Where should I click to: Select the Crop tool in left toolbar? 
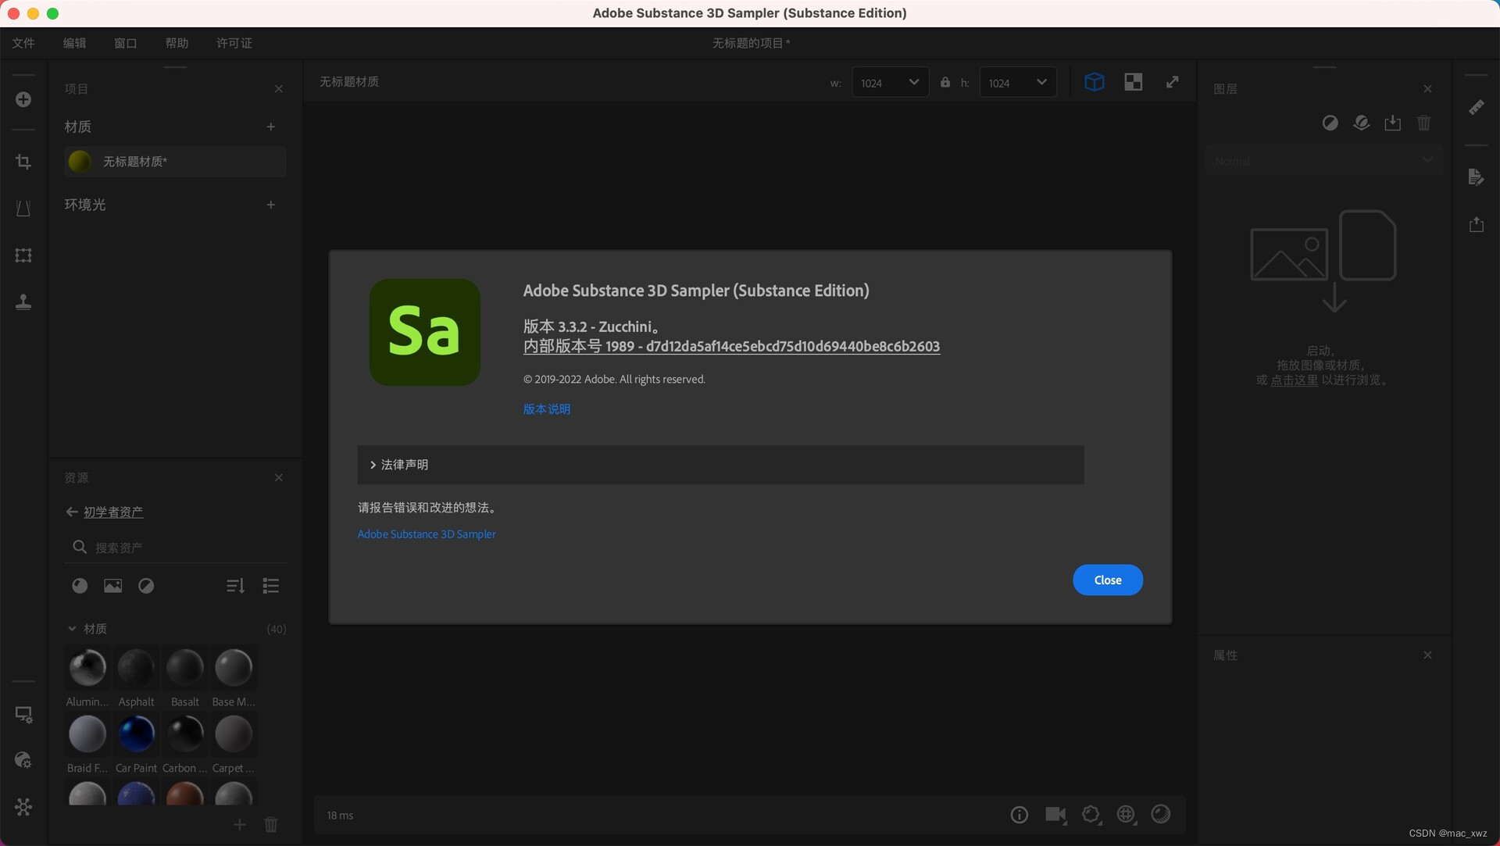click(x=23, y=162)
